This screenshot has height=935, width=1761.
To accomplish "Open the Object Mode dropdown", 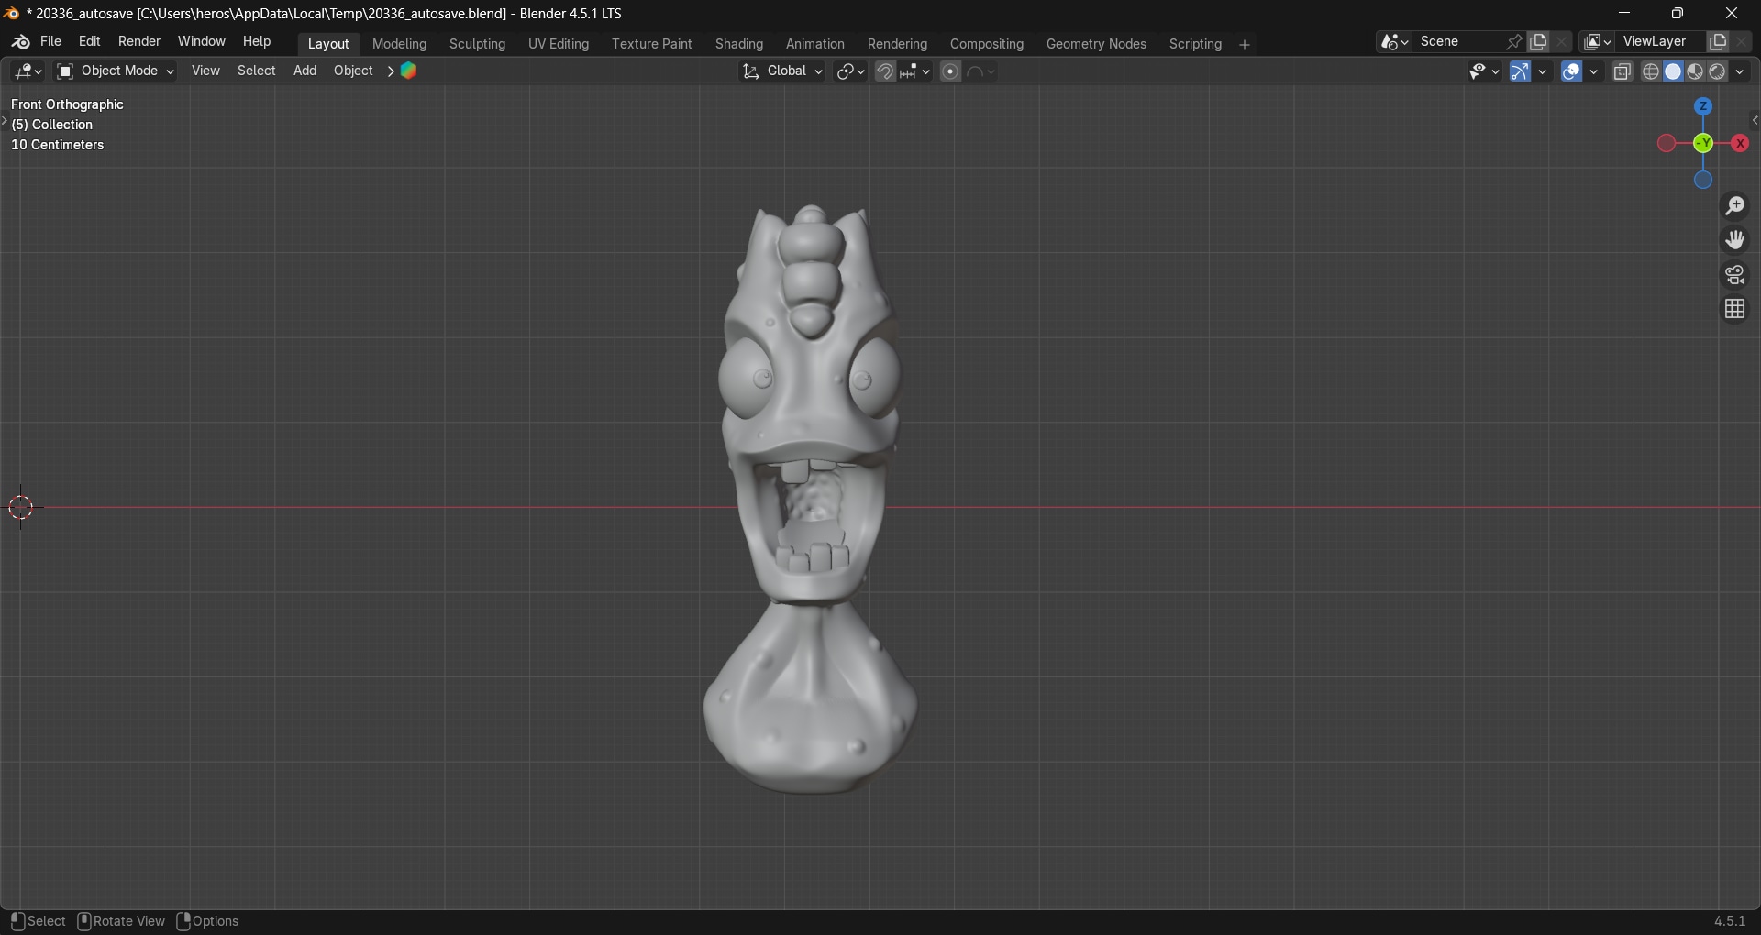I will (x=116, y=71).
